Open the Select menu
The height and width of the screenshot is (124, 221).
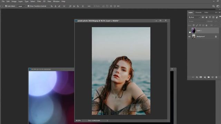(x=33, y=1)
